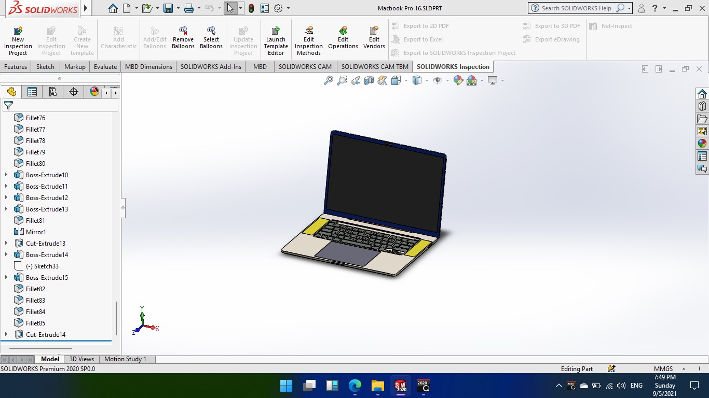Open Motion Study 1 tab
The width and height of the screenshot is (709, 398).
click(125, 359)
